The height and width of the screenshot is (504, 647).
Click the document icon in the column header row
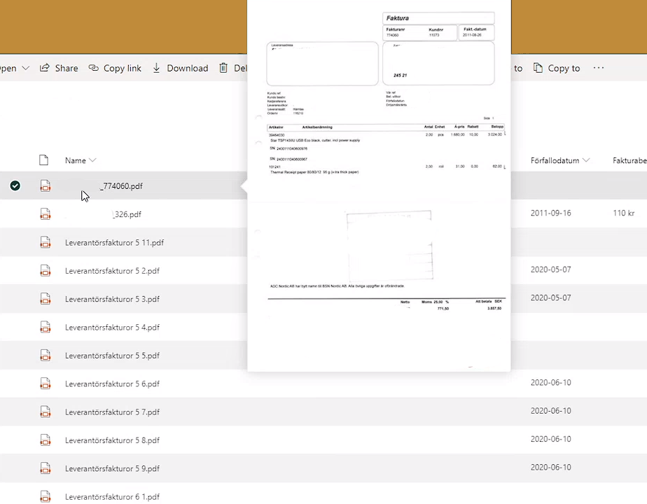pos(43,160)
